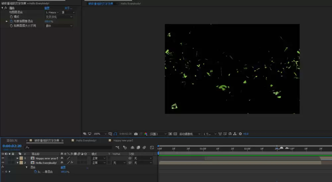Expand the Happy new year! layer
Image resolution: width=332 pixels, height=182 pixels.
pos(18,158)
